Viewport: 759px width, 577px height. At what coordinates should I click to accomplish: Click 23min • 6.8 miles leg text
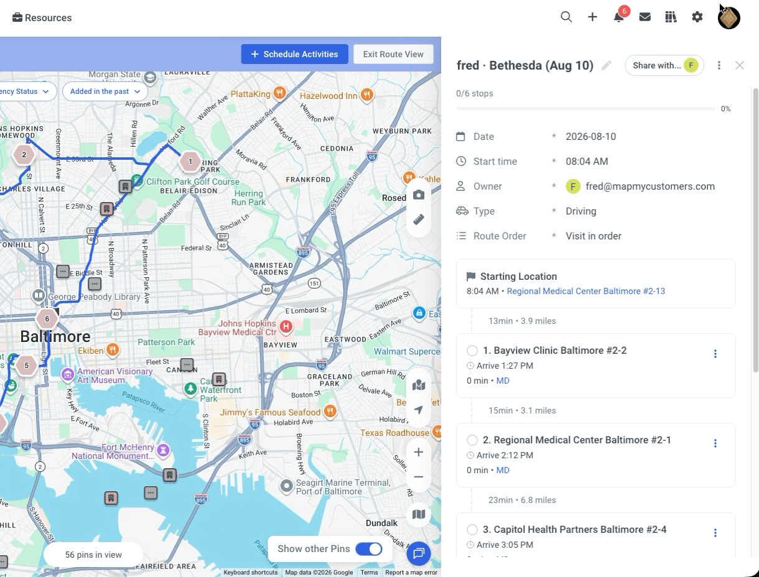coord(522,501)
